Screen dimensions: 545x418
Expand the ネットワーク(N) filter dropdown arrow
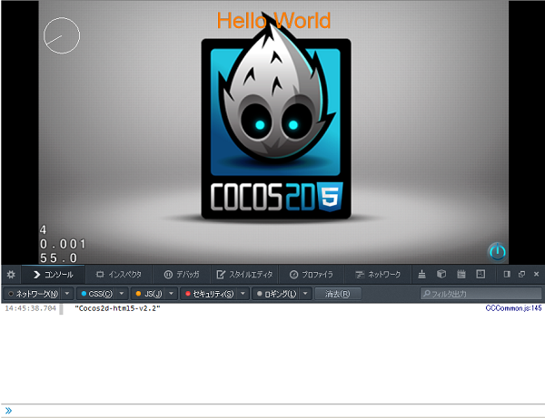tap(67, 294)
